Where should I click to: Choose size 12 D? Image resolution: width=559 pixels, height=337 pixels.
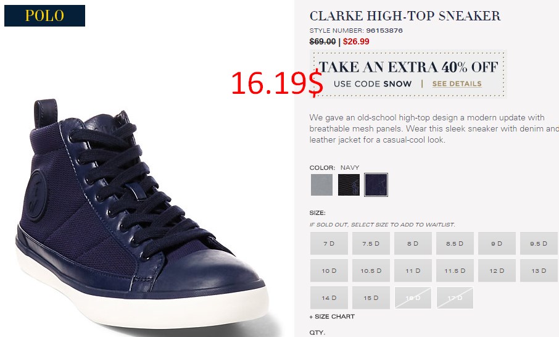coord(497,271)
